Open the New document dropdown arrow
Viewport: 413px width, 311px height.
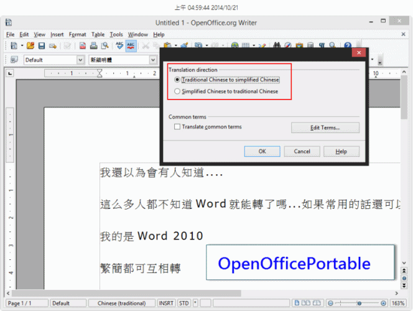click(22, 46)
